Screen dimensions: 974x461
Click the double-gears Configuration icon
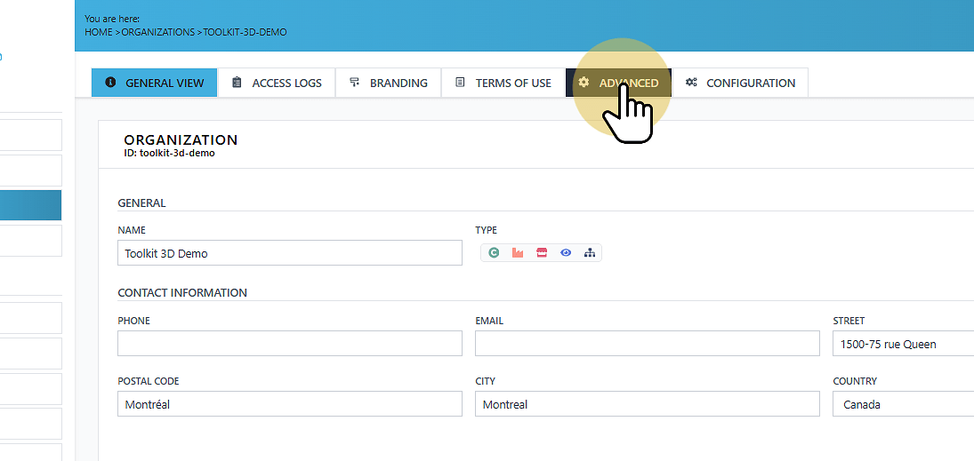tap(691, 82)
